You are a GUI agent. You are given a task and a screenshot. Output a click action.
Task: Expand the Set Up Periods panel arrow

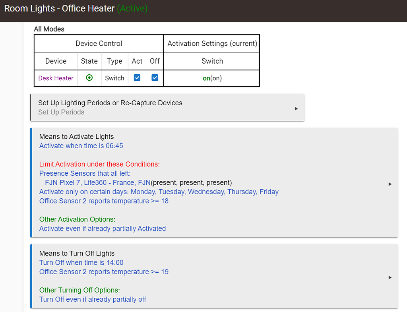pos(296,108)
